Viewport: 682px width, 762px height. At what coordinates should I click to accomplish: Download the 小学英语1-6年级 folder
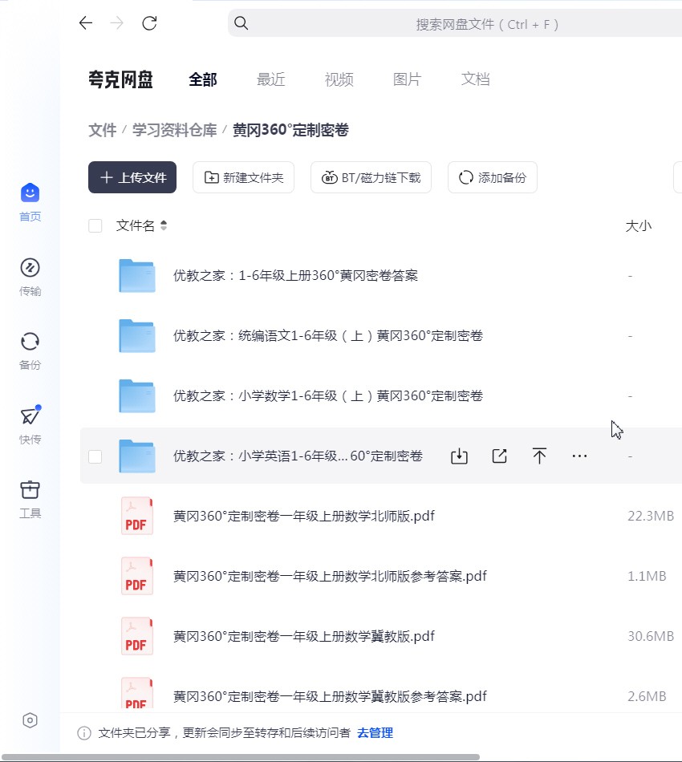click(x=460, y=456)
